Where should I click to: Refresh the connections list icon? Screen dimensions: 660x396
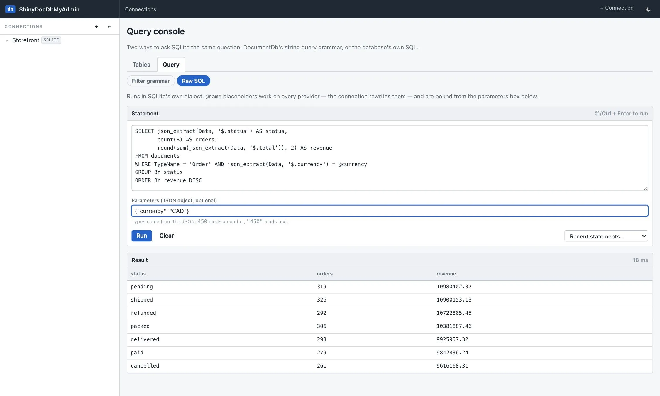pyautogui.click(x=109, y=27)
